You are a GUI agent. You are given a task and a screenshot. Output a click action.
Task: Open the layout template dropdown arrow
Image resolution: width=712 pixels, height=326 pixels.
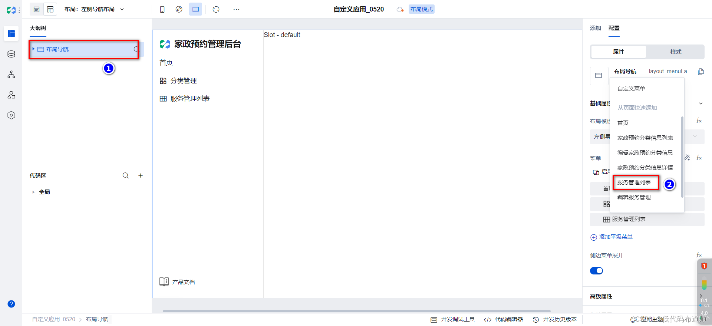click(x=695, y=136)
